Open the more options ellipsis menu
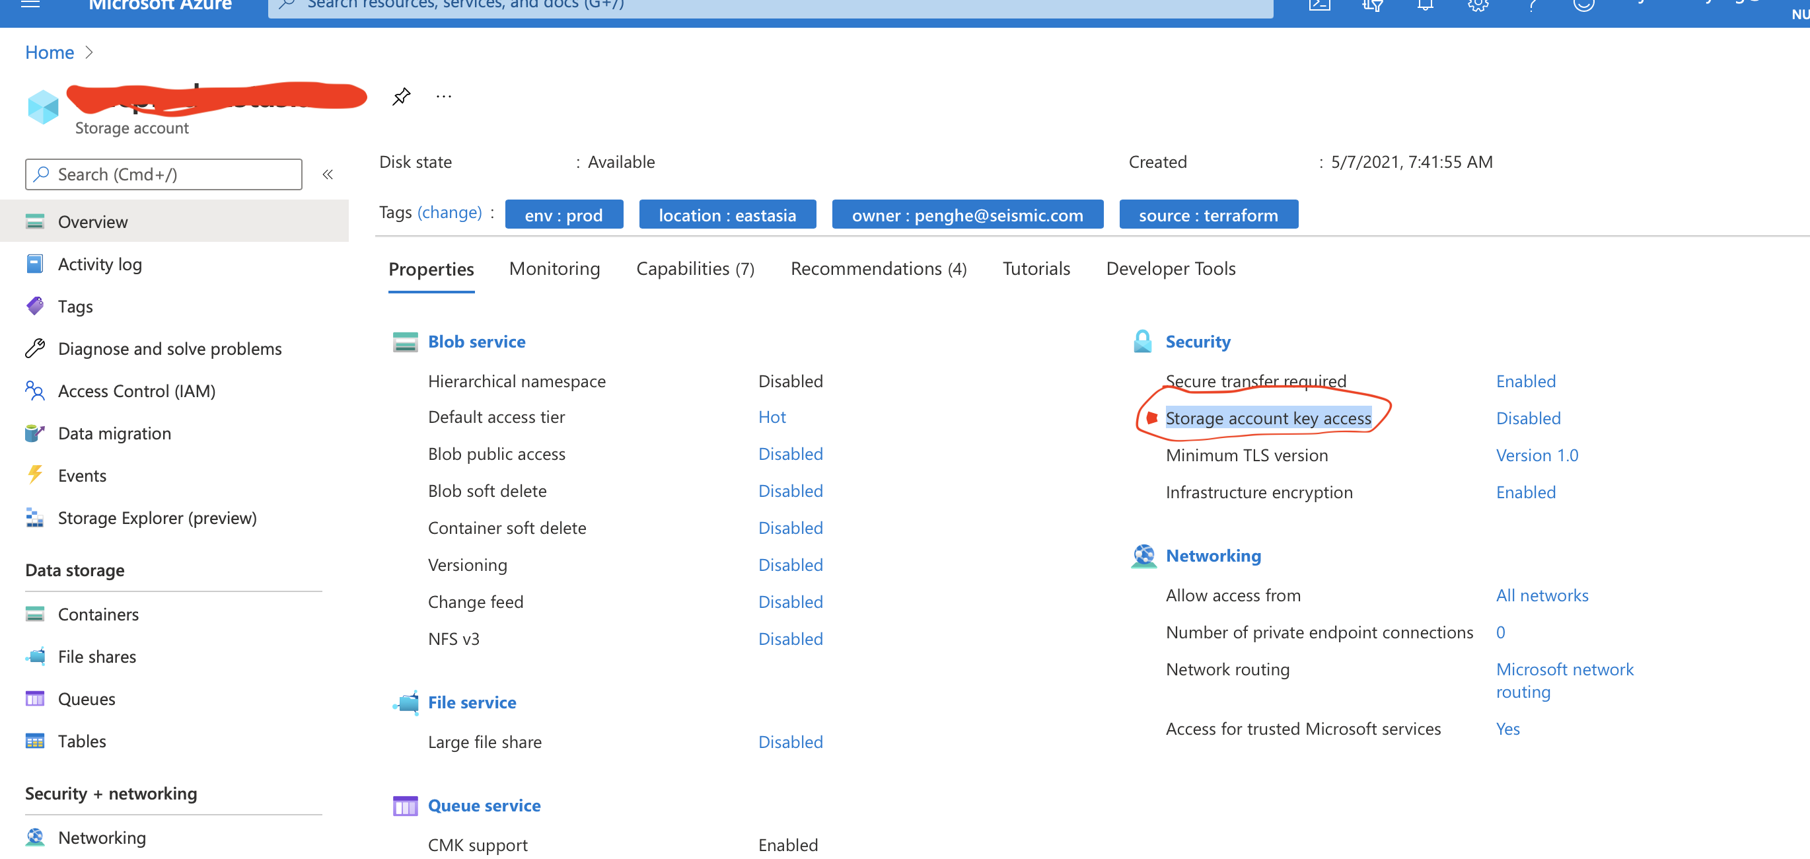 point(443,96)
